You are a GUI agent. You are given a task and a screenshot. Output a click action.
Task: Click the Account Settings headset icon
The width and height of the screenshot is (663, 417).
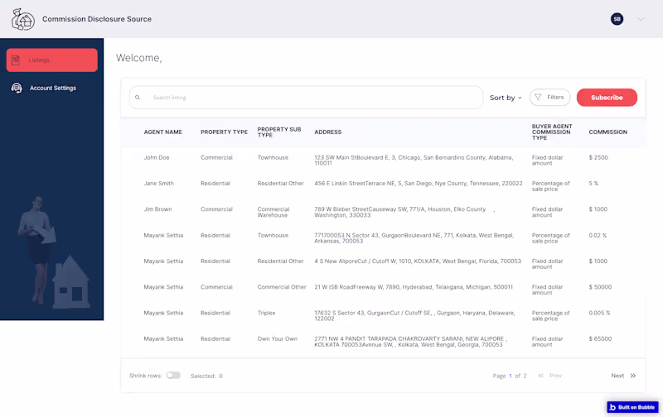[x=17, y=88]
